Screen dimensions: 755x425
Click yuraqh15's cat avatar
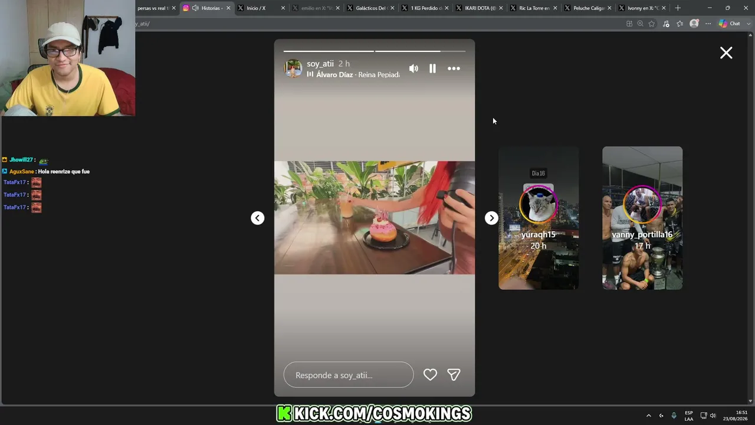539,205
